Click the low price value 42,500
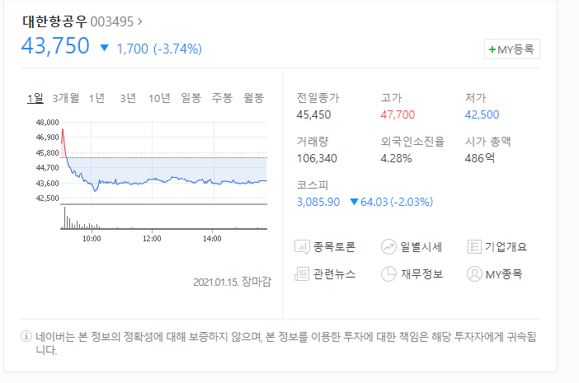Screen dimensions: 579x383 pyautogui.click(x=482, y=114)
